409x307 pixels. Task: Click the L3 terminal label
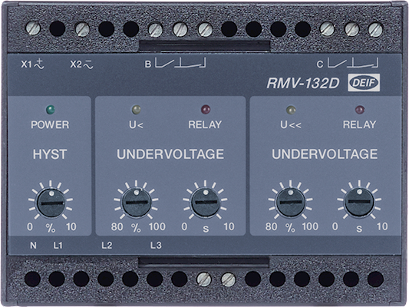click(156, 245)
